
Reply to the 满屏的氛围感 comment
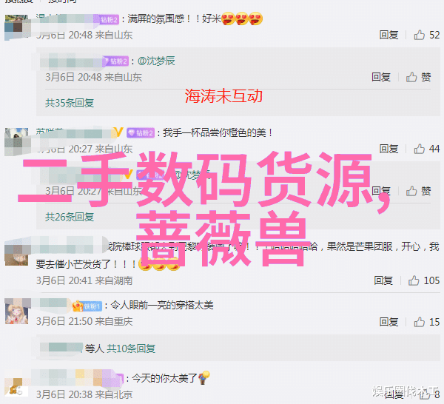click(x=388, y=35)
